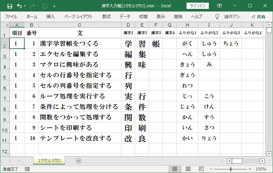
Task: Click the サインイン button
Action: click(x=198, y=6)
